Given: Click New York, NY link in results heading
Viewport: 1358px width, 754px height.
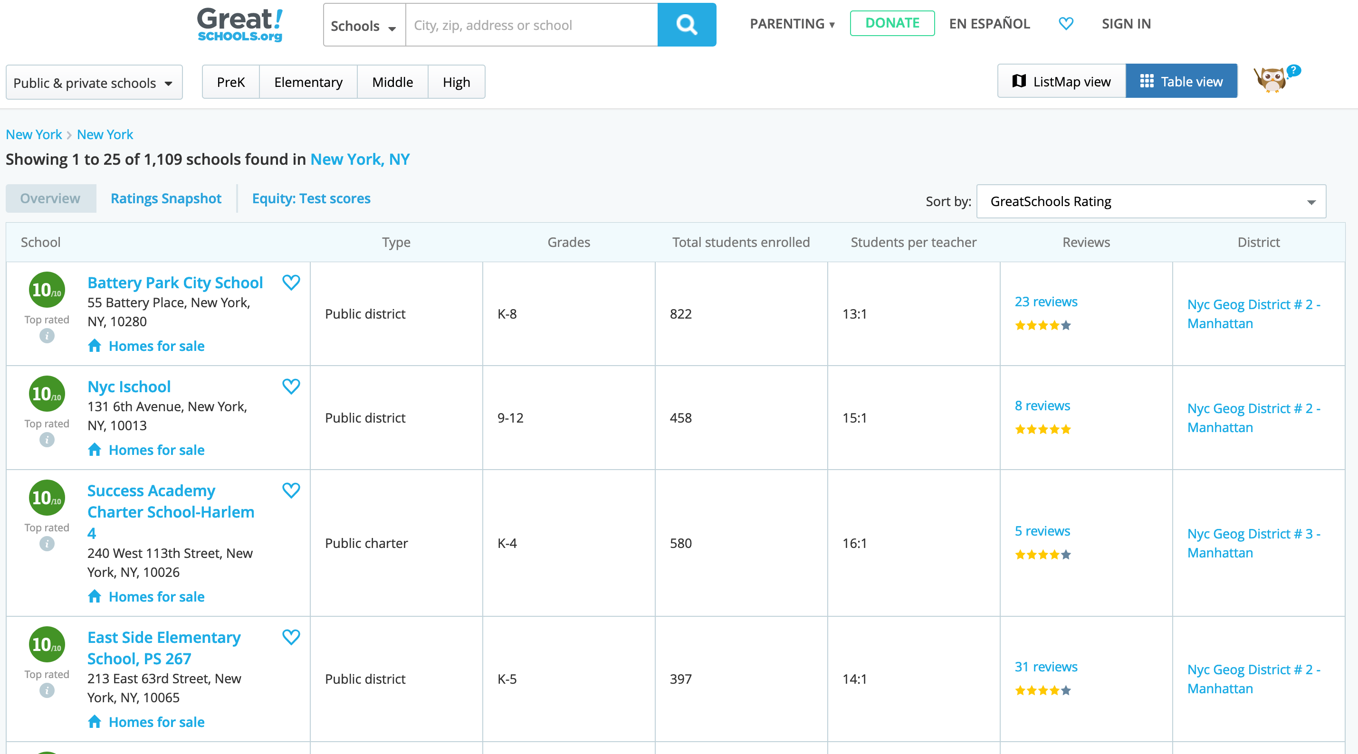Looking at the screenshot, I should point(360,159).
